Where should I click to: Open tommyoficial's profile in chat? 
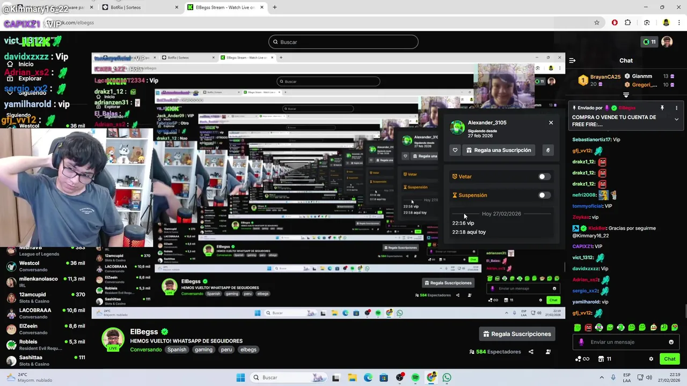click(x=588, y=206)
